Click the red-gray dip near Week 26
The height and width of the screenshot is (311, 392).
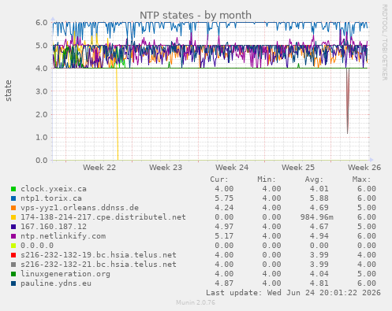348,101
